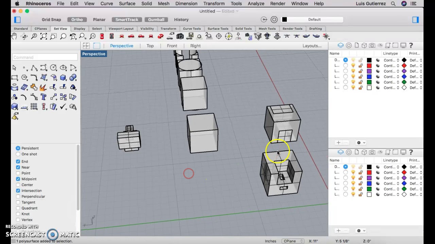The height and width of the screenshot is (244, 435).
Task: Click the orange Explode tool
Action: click(x=43, y=87)
